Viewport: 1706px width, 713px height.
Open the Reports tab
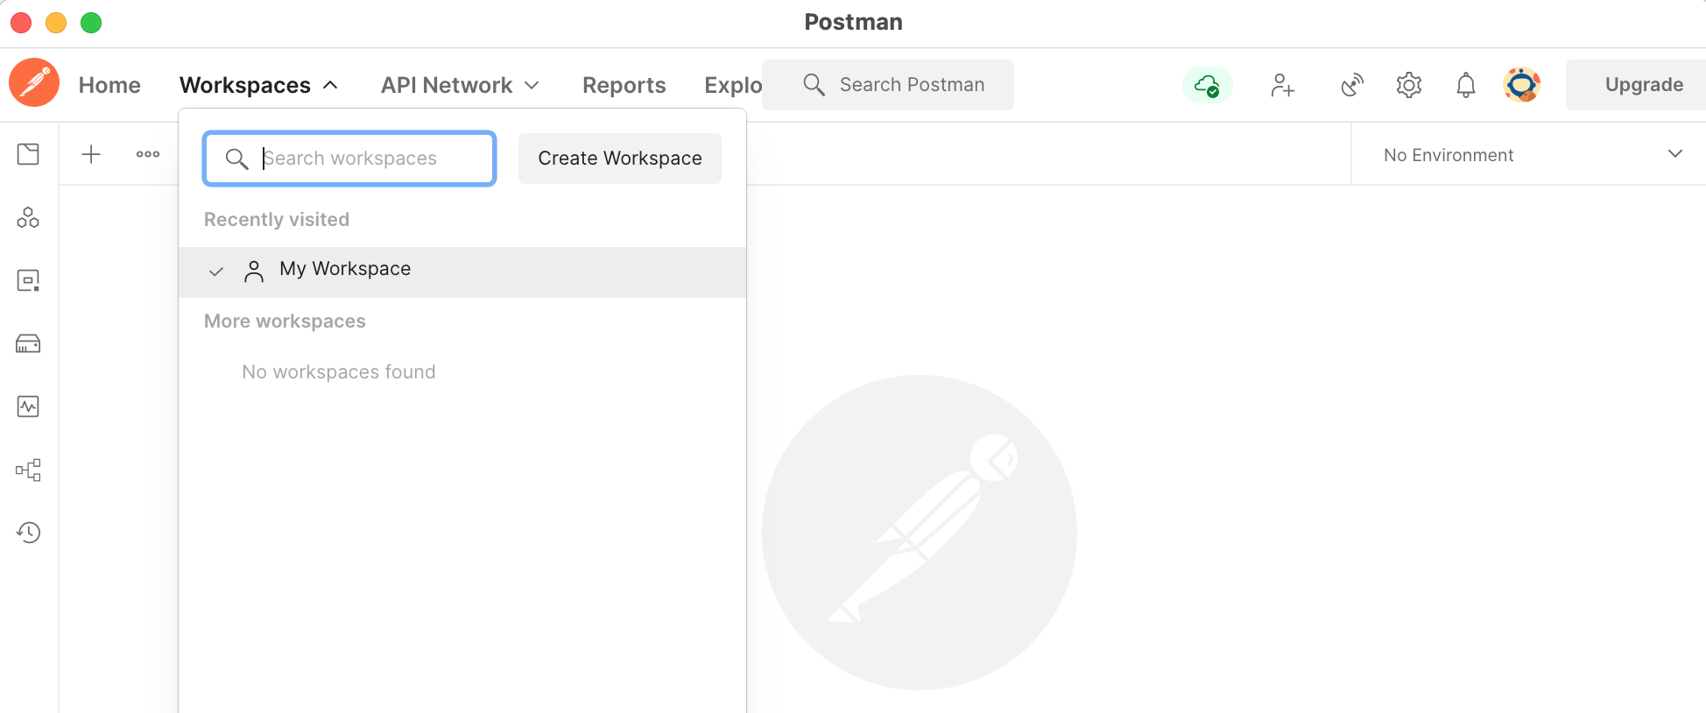point(624,85)
